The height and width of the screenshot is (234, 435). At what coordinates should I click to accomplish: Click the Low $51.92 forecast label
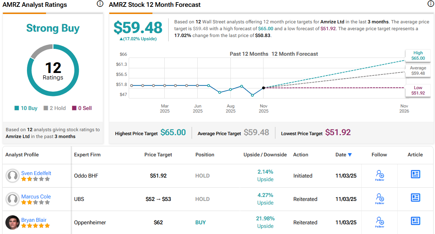point(418,90)
